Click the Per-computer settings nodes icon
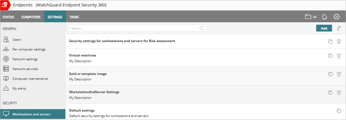 pos(6,49)
